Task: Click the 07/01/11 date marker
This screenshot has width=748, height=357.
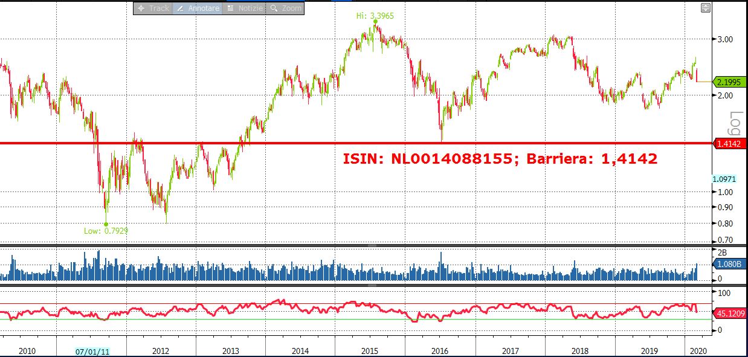Action: tap(92, 351)
